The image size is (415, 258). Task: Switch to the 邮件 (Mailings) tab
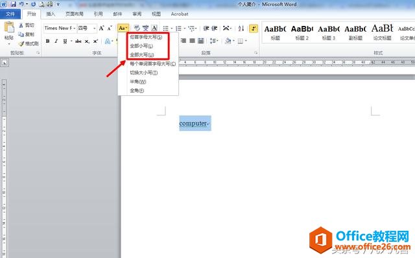pos(117,14)
